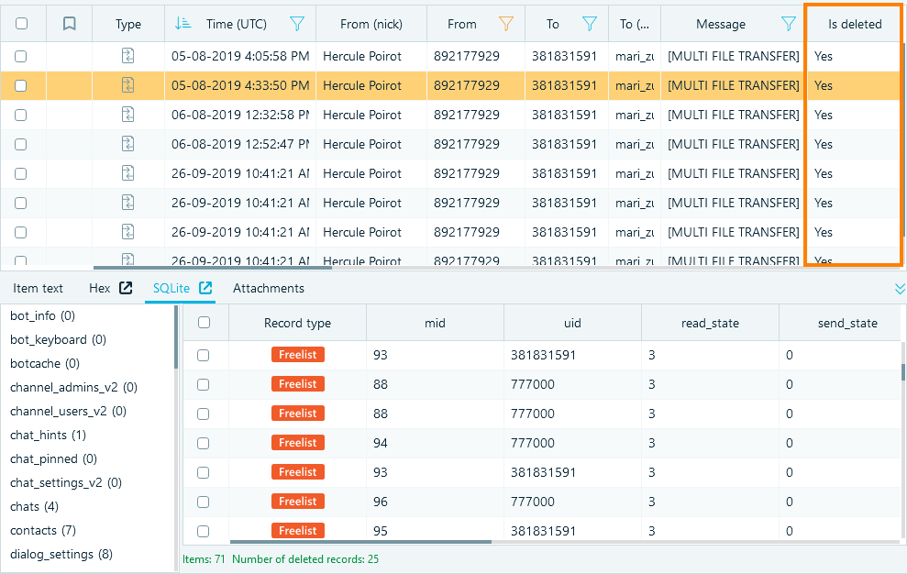Open the SQLite view in a new window
The height and width of the screenshot is (574, 907).
coord(205,288)
